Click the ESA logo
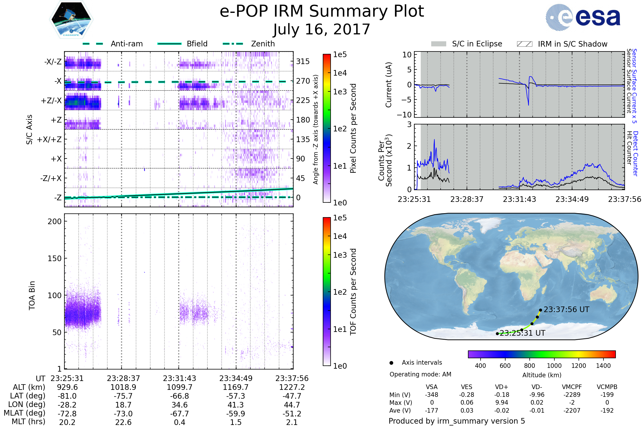 pos(583,17)
